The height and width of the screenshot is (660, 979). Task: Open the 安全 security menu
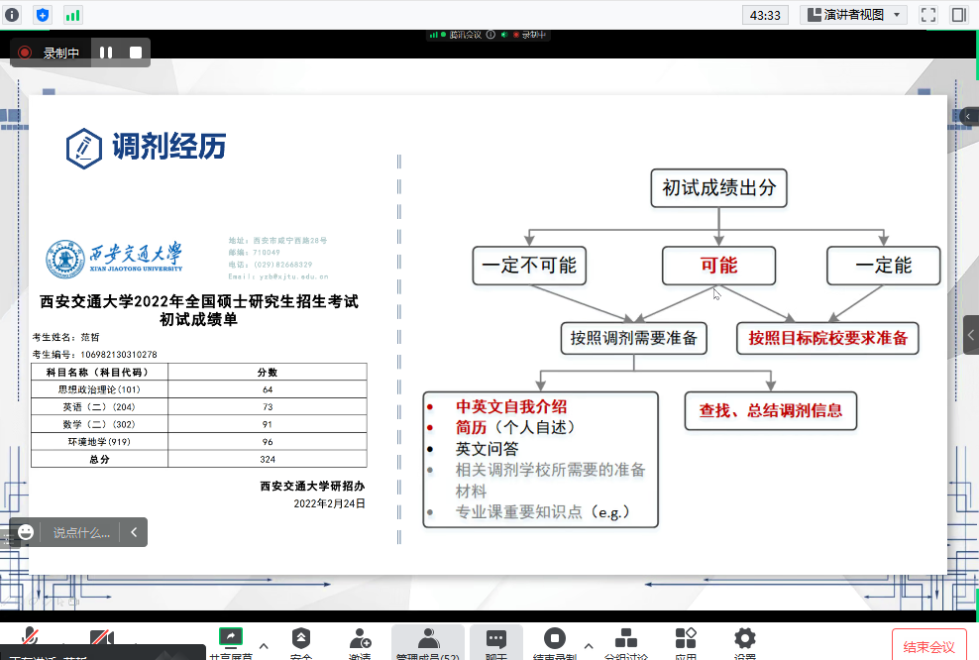(301, 643)
